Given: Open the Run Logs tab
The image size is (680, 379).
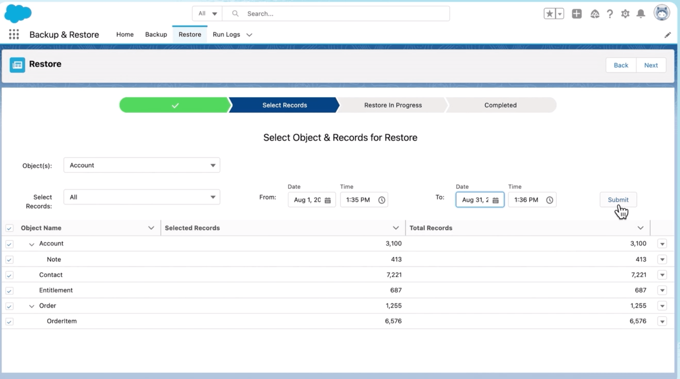Looking at the screenshot, I should (226, 35).
